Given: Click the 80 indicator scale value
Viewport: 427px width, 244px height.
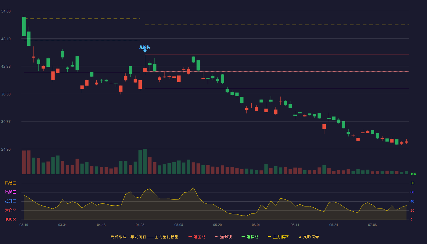Looking at the screenshot, I should tap(412, 183).
